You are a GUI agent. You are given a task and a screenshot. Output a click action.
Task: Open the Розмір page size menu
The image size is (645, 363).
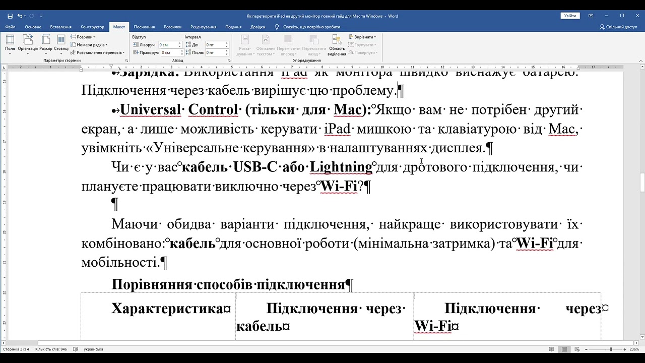46,44
